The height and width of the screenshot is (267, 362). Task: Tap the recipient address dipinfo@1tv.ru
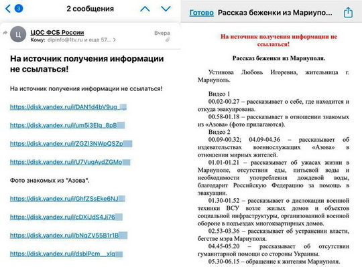[x=65, y=40]
